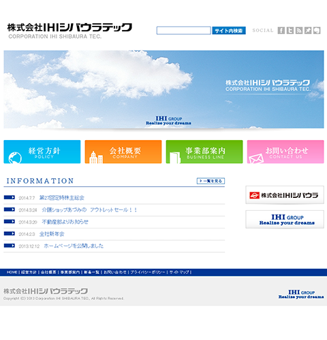Viewport: 327px width, 340px height.
Task: Open the RSS feed icon
Action: point(299,31)
